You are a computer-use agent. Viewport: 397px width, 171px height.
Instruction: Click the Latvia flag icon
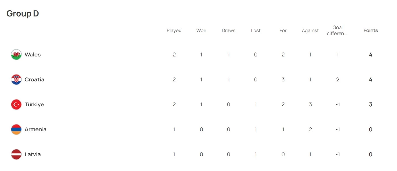click(x=16, y=155)
